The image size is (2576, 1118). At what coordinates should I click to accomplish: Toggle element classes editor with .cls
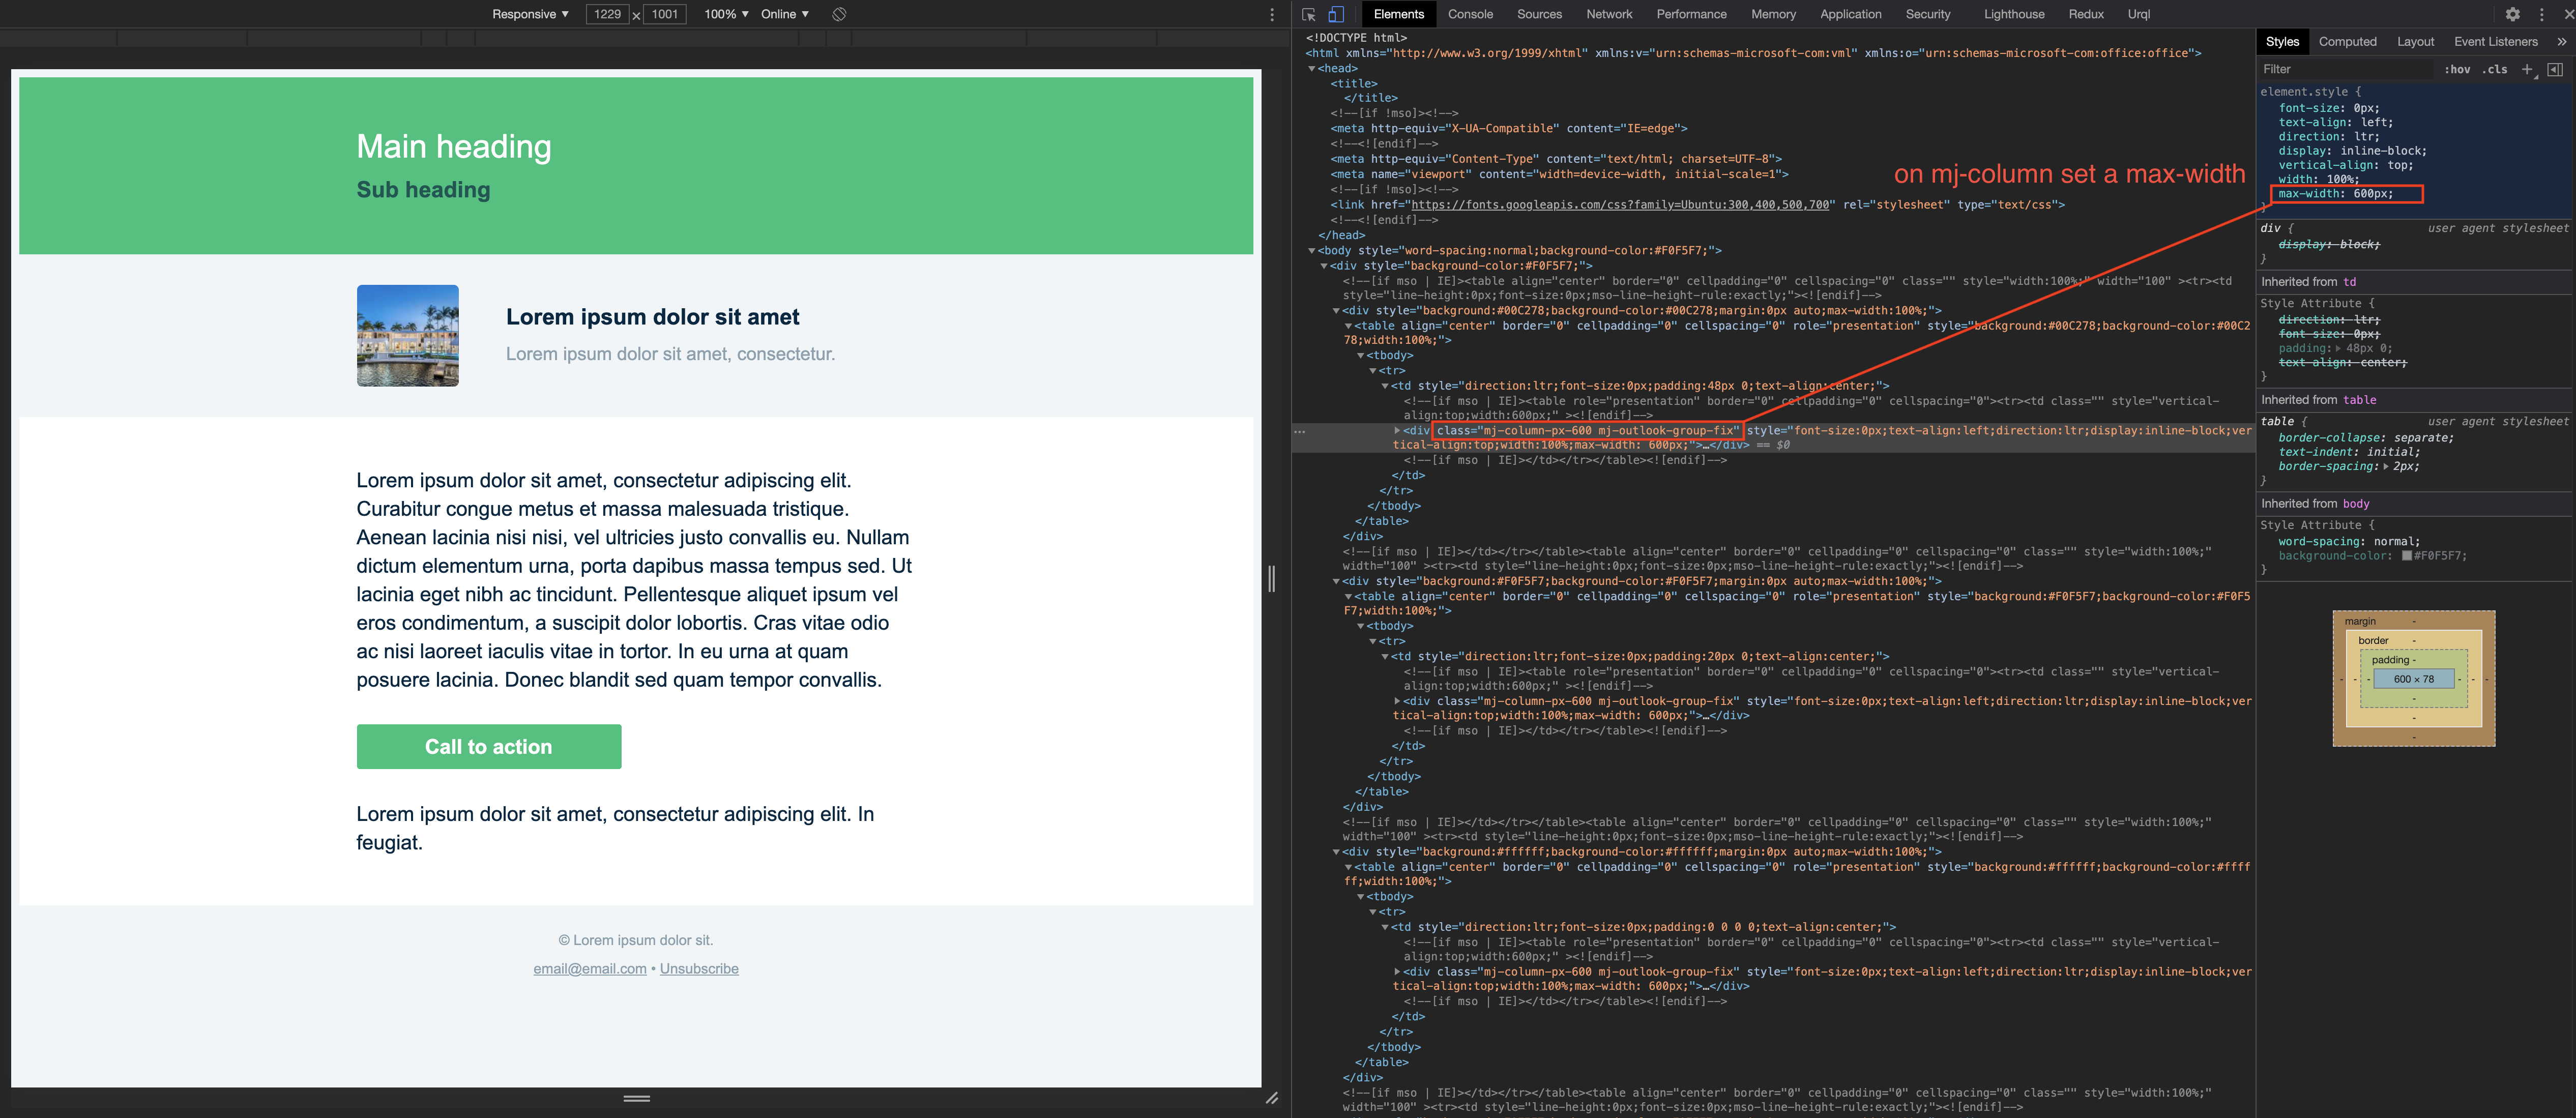click(x=2495, y=69)
